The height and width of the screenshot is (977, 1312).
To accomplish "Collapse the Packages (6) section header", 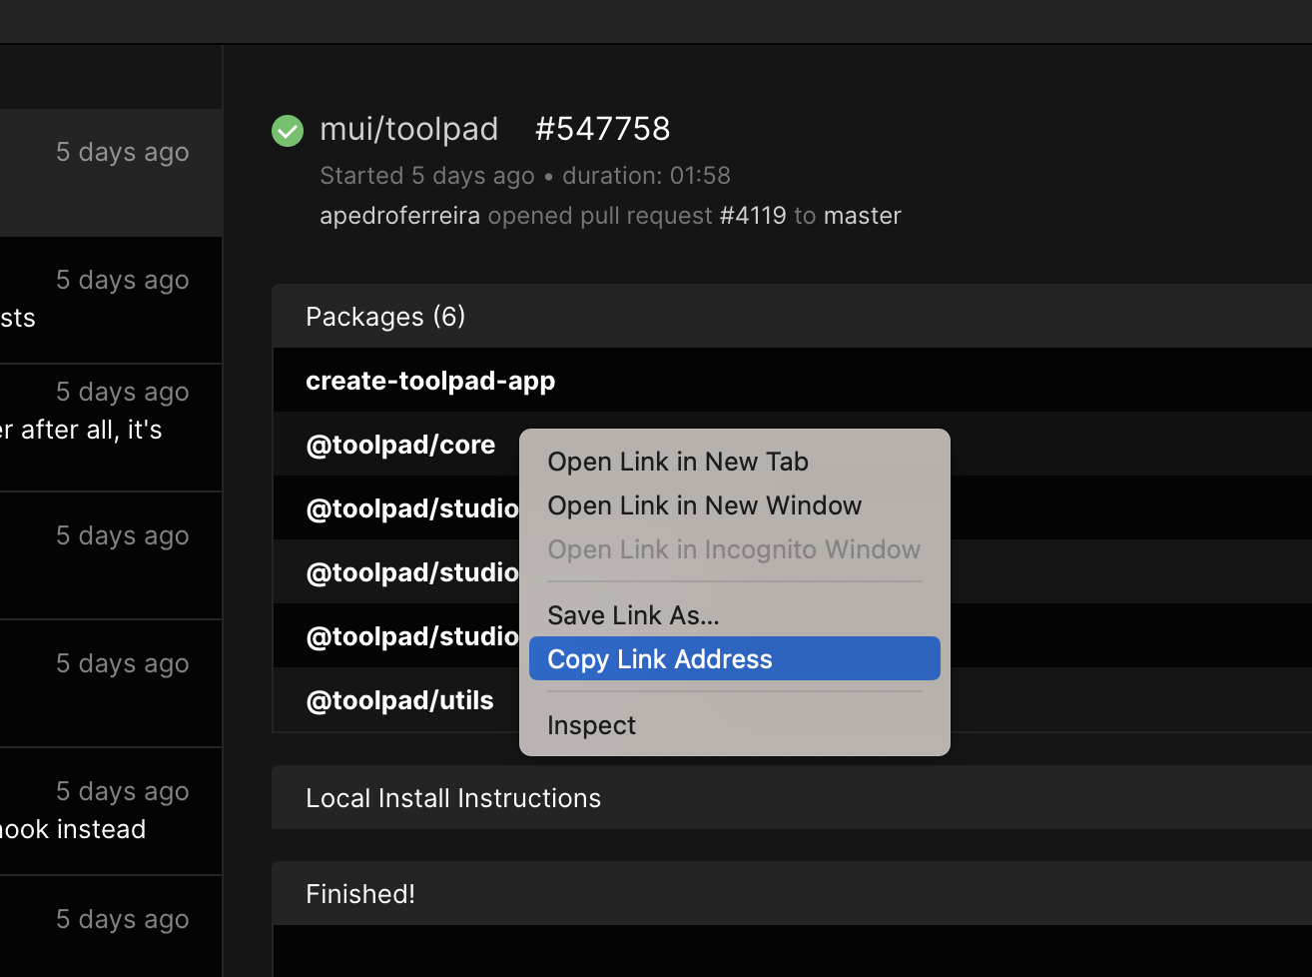I will pyautogui.click(x=792, y=317).
